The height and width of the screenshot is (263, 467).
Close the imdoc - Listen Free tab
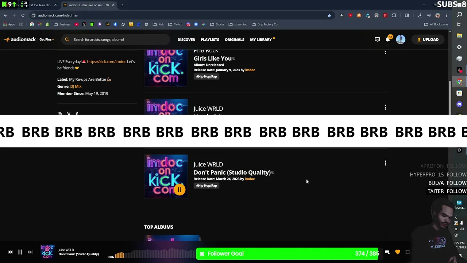[113, 5]
